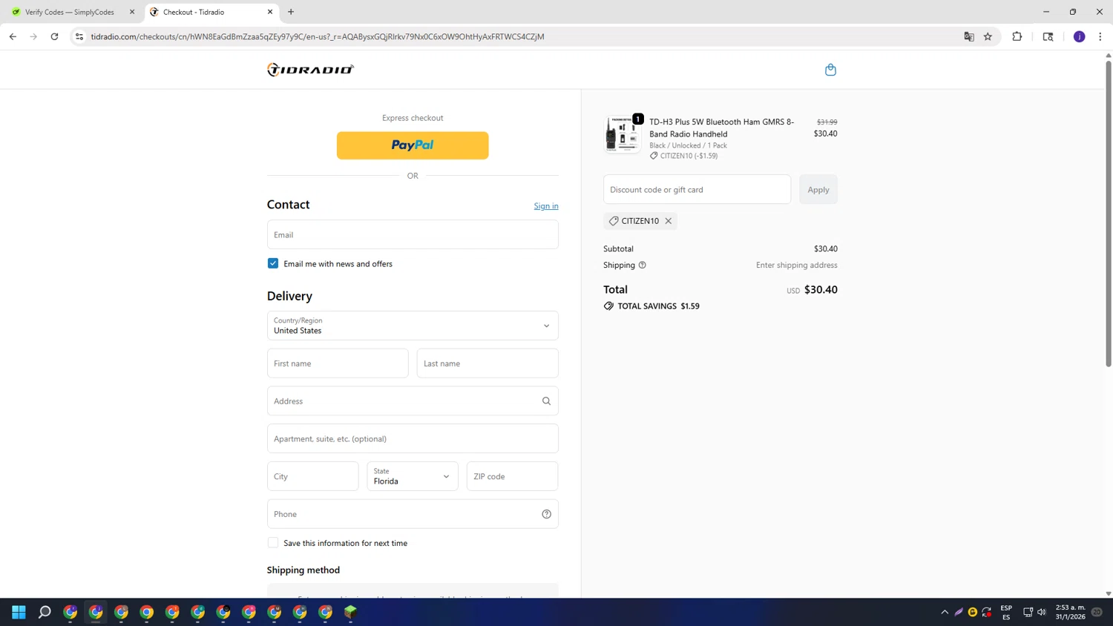Open the State dropdown showing Florida
The height and width of the screenshot is (626, 1113).
click(x=413, y=476)
